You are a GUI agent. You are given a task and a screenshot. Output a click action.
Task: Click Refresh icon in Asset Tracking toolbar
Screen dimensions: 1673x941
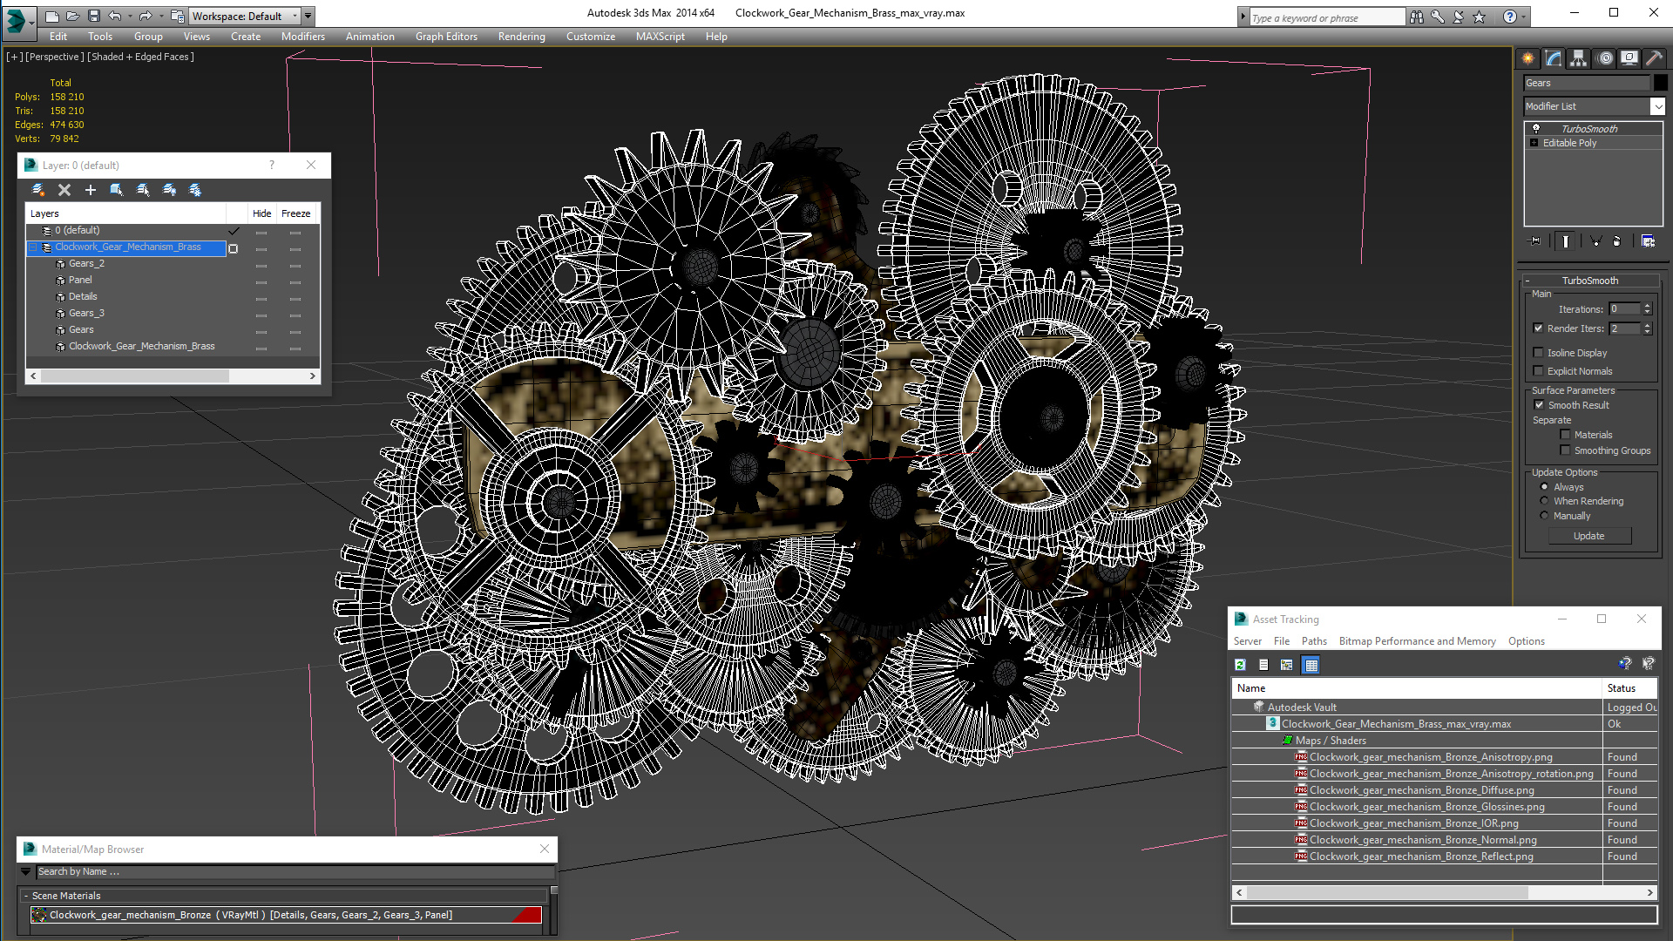click(1240, 665)
